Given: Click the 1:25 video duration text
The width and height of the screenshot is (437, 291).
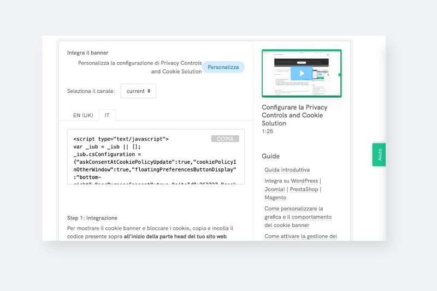Looking at the screenshot, I should 267,131.
